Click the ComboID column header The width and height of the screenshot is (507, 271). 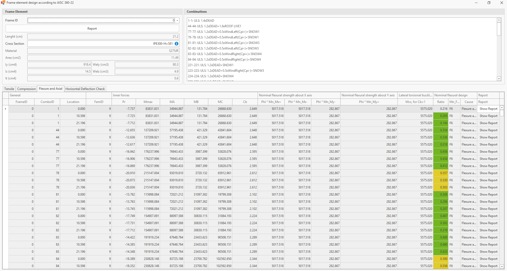pos(47,102)
